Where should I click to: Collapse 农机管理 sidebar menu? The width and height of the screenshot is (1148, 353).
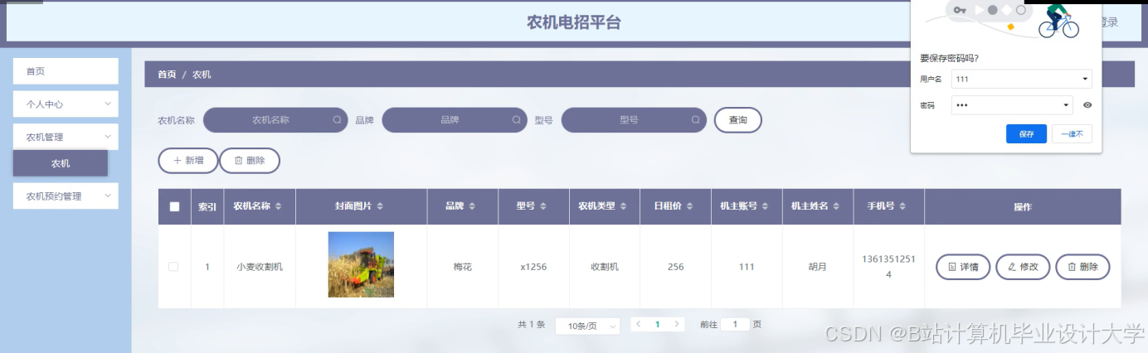tap(66, 137)
